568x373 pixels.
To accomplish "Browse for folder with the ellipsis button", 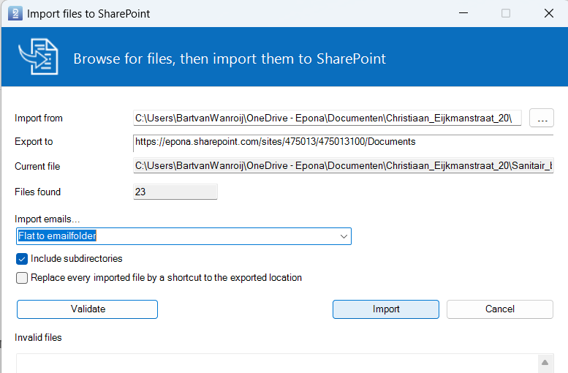I will point(542,118).
